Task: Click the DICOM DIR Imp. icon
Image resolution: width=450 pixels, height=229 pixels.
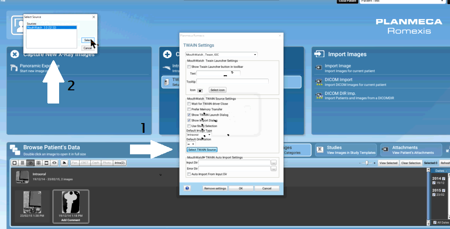Action: [x=319, y=96]
